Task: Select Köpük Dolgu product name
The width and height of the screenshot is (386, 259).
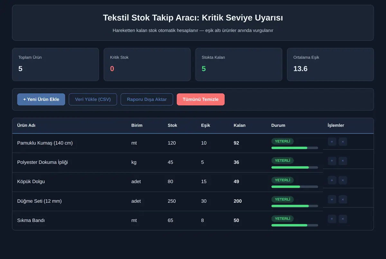Action: tap(31, 182)
